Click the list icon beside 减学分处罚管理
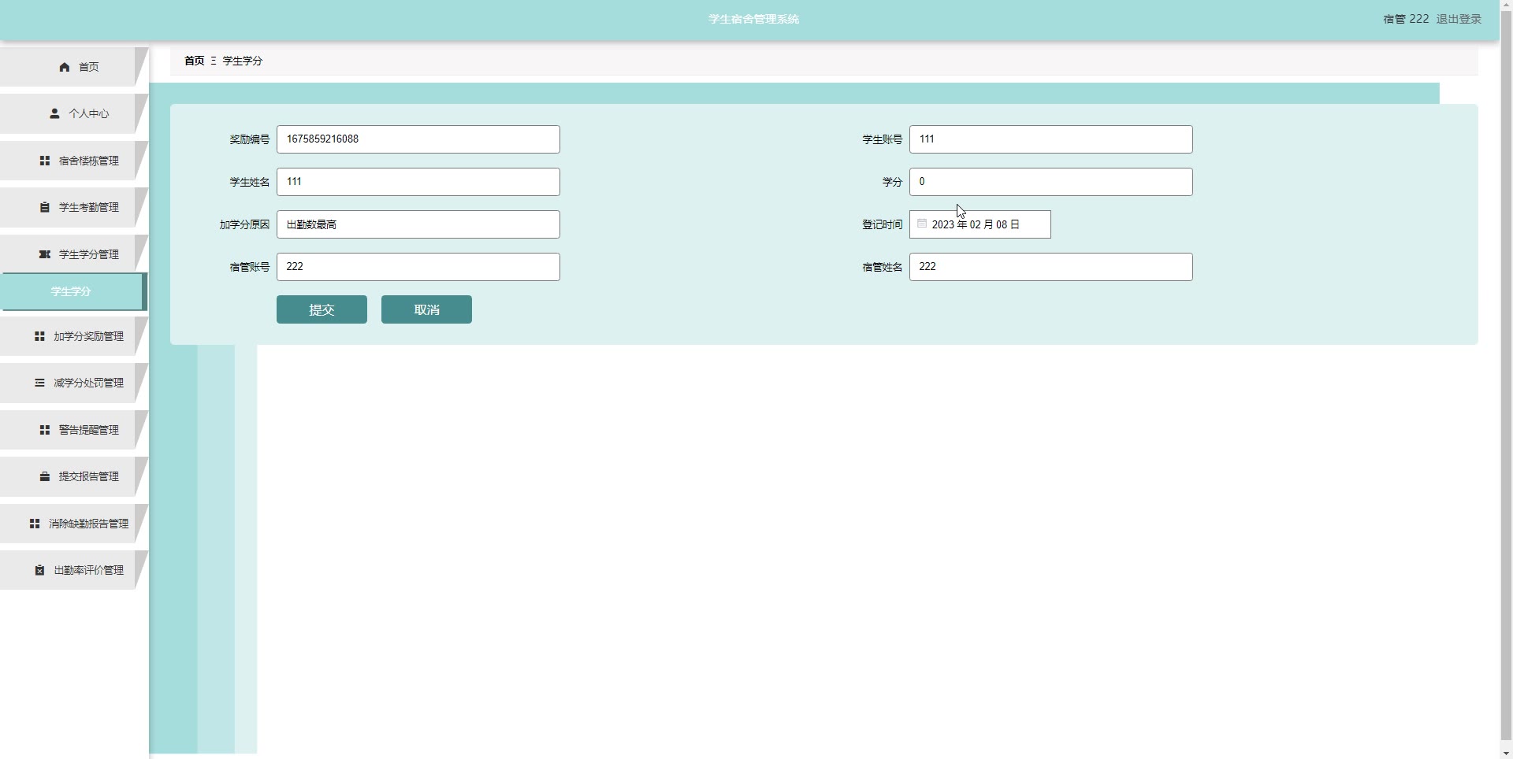 tap(39, 383)
